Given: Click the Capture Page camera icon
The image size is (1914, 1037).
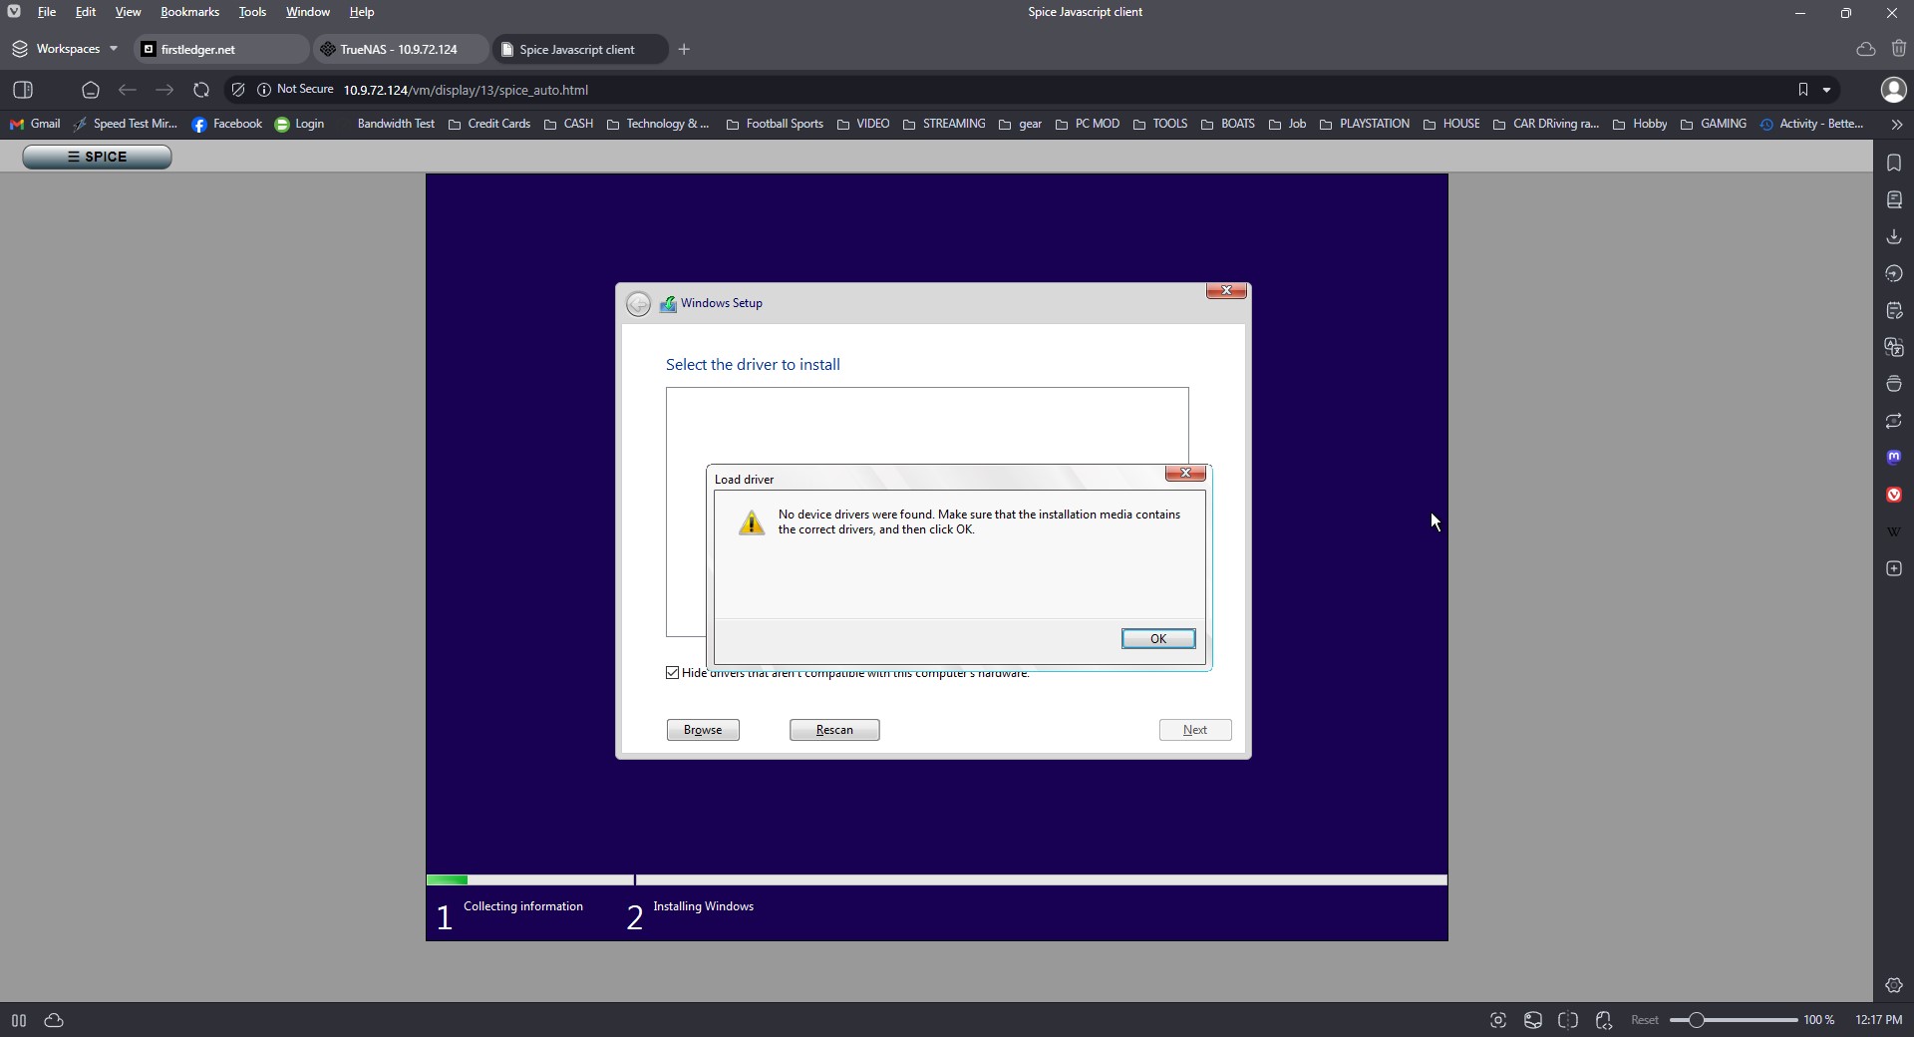Looking at the screenshot, I should 1497,1020.
